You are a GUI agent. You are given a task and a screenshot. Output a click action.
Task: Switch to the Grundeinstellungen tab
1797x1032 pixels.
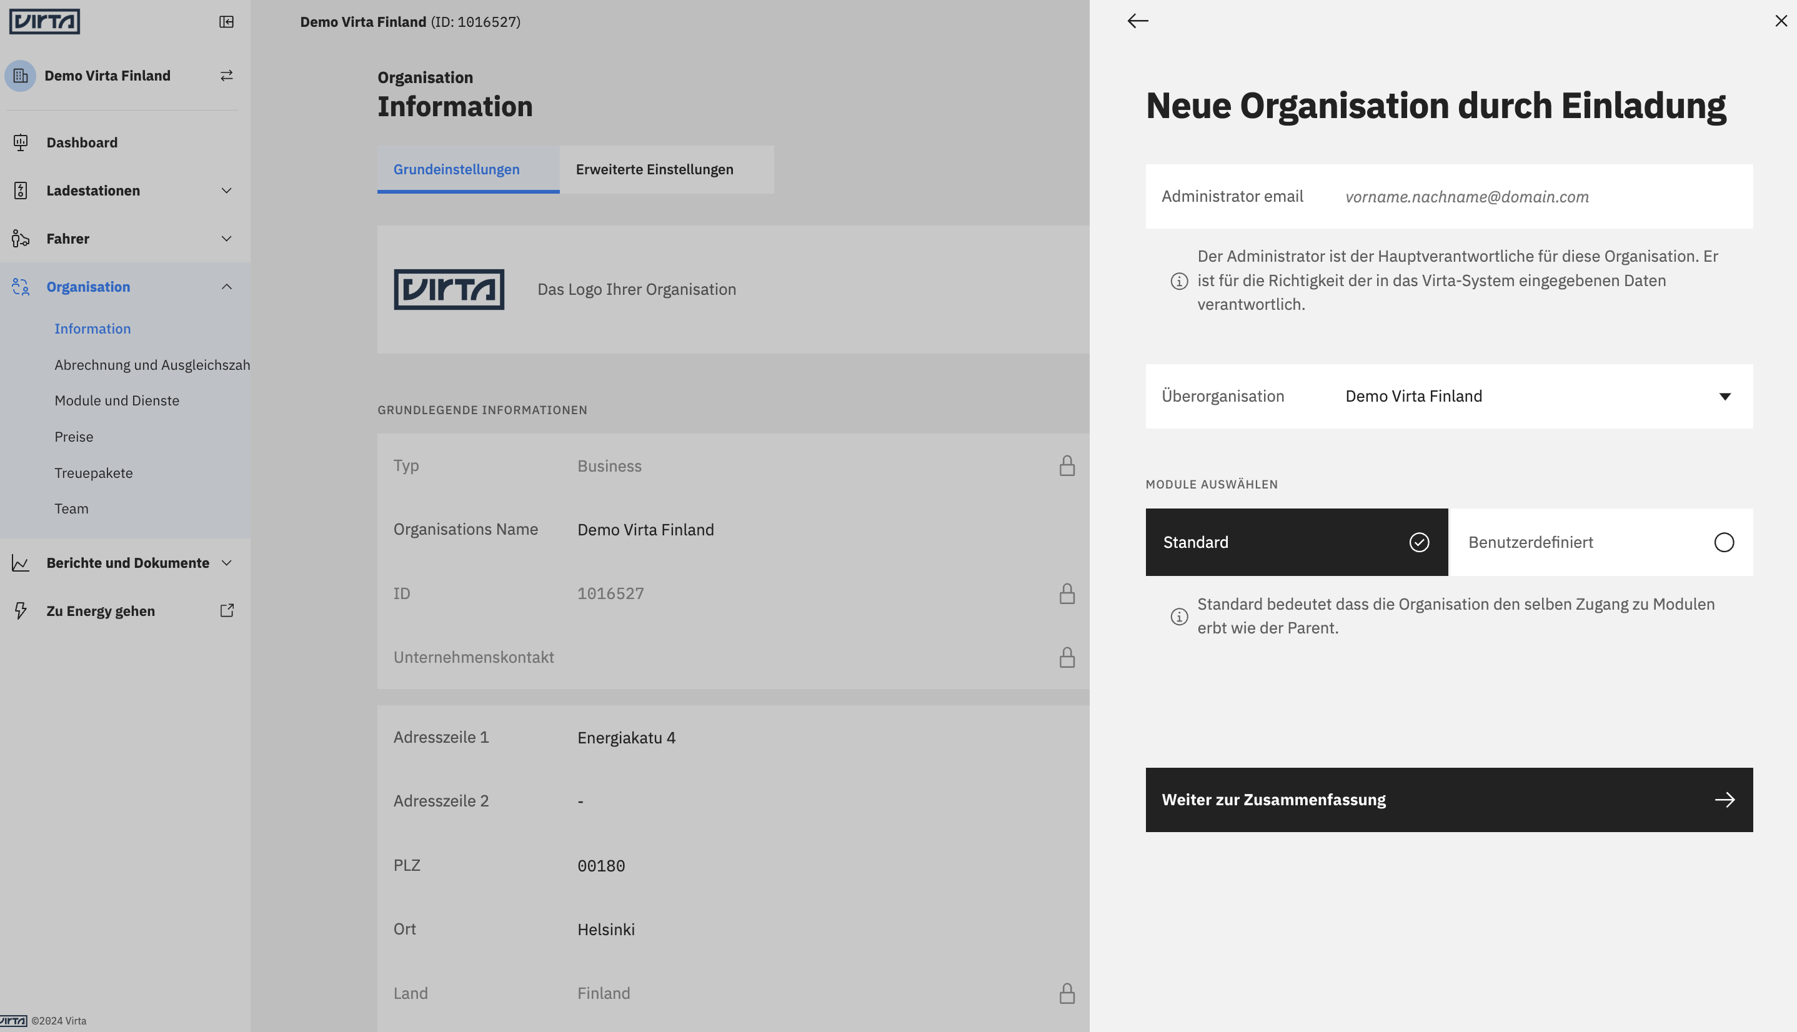tap(468, 169)
